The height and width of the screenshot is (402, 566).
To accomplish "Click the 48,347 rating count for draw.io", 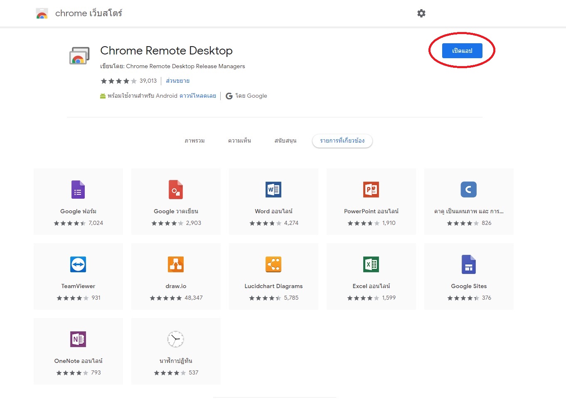I will (194, 298).
